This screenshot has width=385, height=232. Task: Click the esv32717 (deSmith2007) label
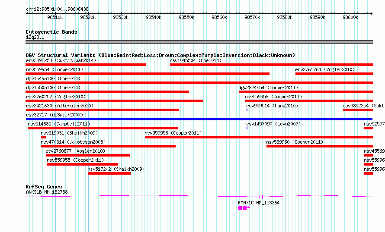coord(55,115)
